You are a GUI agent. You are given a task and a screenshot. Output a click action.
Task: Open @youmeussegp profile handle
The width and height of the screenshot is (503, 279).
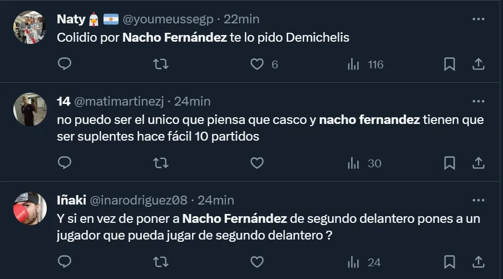(167, 19)
